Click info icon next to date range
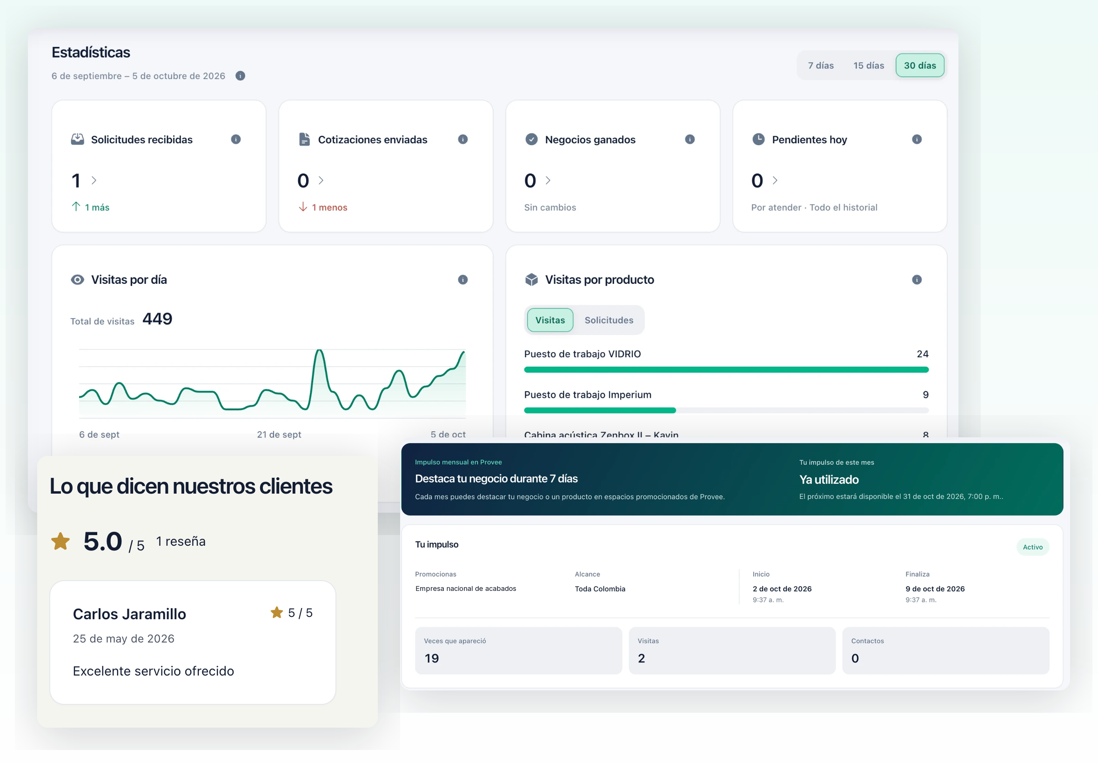 pyautogui.click(x=240, y=75)
